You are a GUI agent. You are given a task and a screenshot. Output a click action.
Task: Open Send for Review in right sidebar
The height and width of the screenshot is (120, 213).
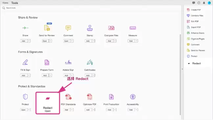coord(196,50)
